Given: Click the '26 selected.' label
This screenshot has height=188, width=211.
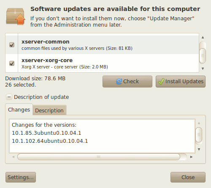Looking at the screenshot, I should tap(21, 85).
